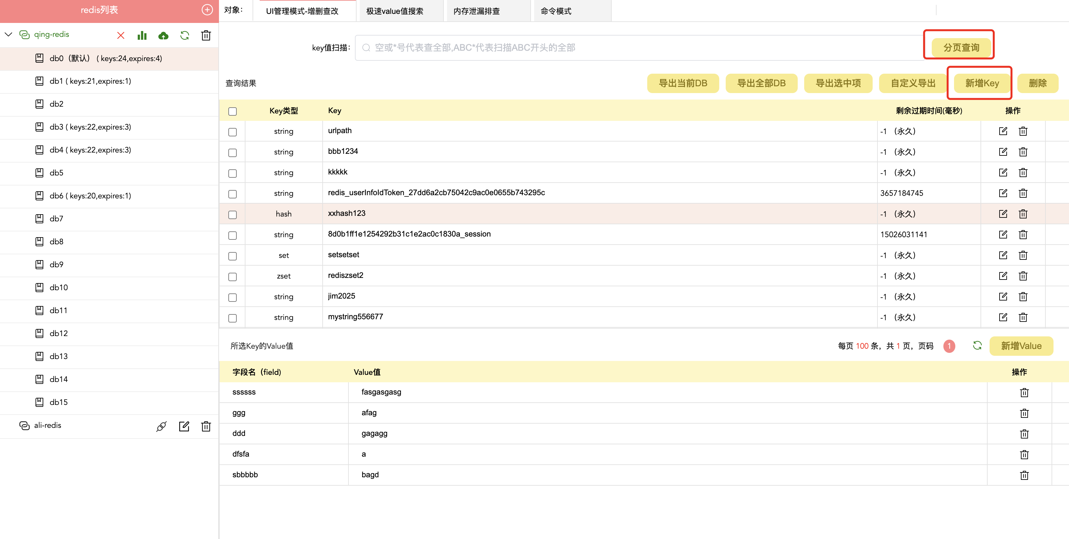The height and width of the screenshot is (539, 1069).
Task: Disconnect qing-redis with the red X icon
Action: (121, 35)
